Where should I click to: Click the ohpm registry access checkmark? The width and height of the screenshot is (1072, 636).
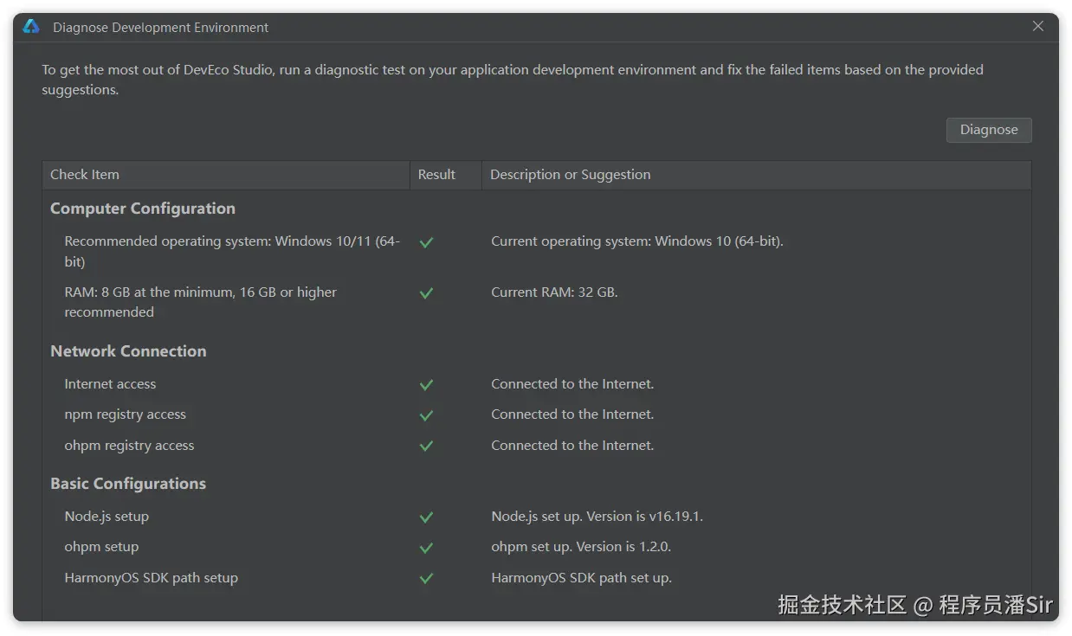point(426,446)
